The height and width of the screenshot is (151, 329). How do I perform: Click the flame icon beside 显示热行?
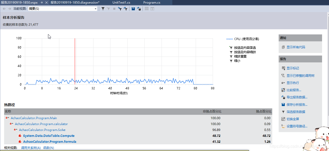(283, 83)
